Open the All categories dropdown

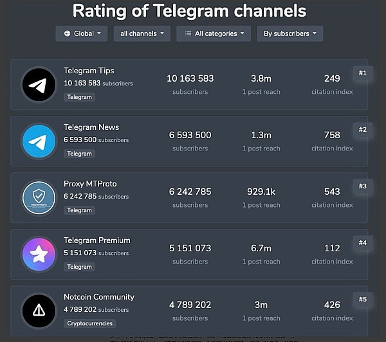point(214,33)
